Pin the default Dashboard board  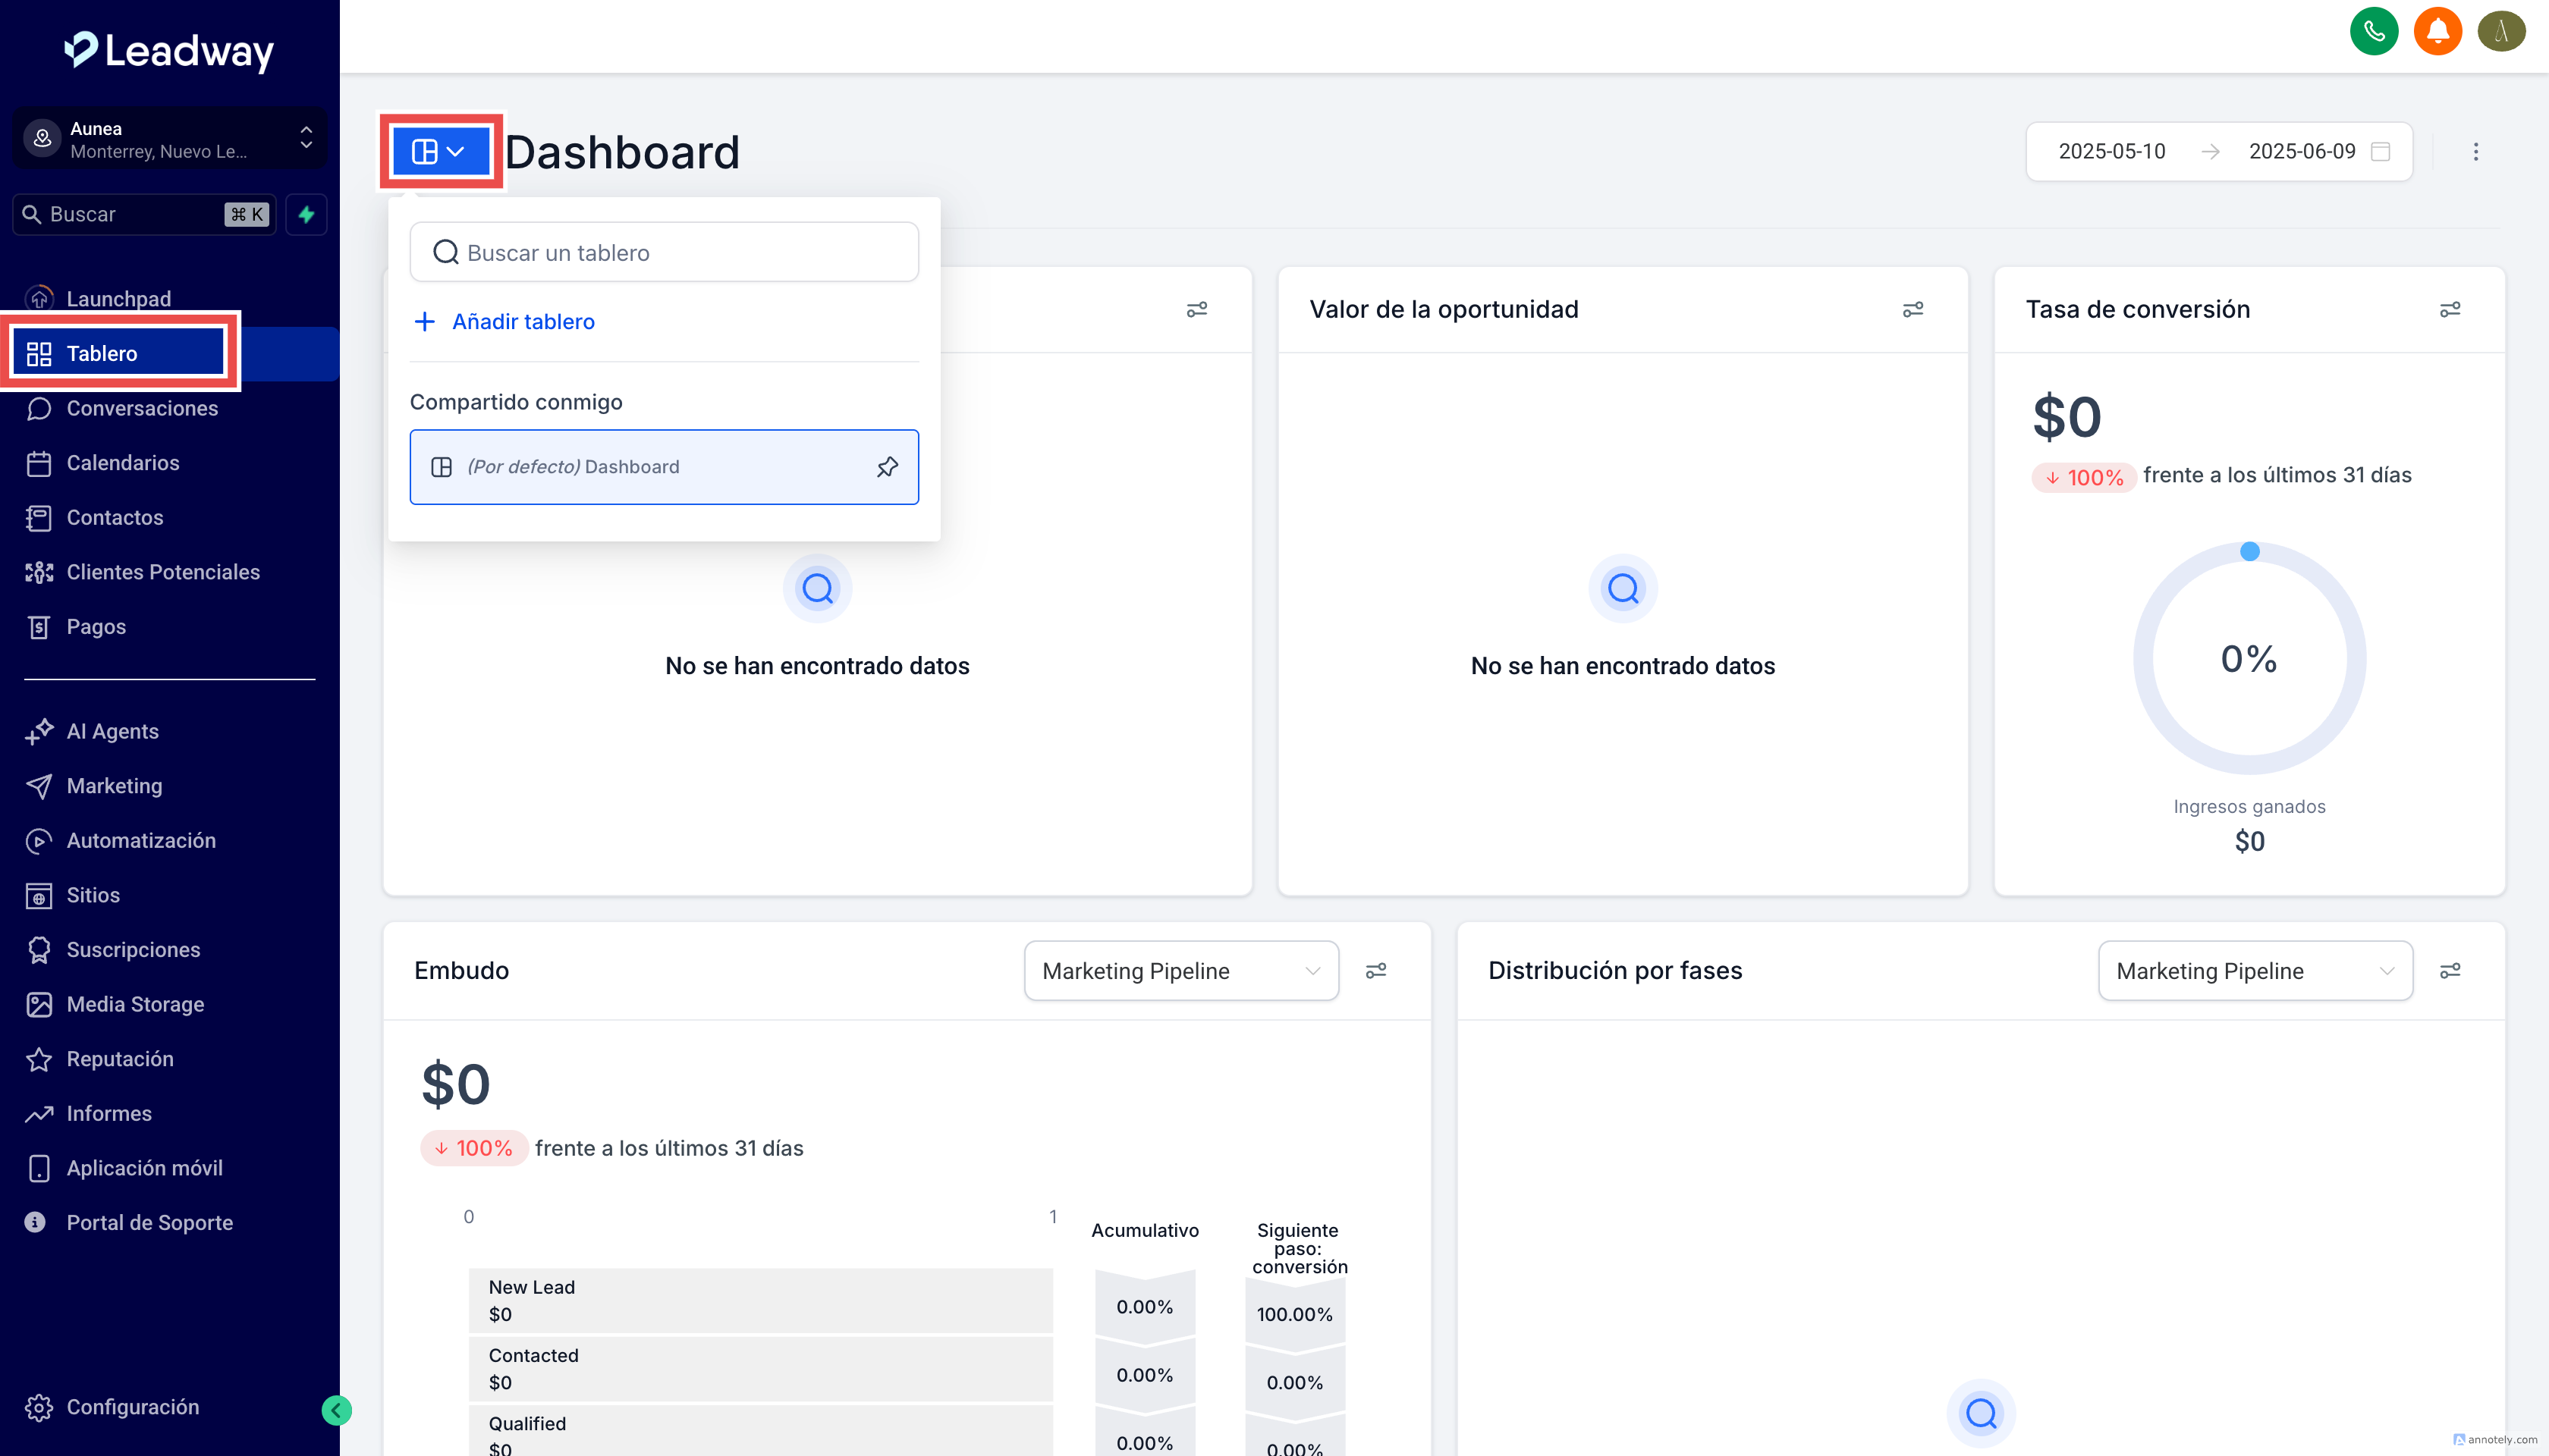pyautogui.click(x=886, y=467)
